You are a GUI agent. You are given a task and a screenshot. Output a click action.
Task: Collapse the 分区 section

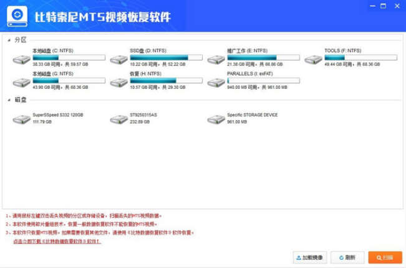(x=9, y=40)
